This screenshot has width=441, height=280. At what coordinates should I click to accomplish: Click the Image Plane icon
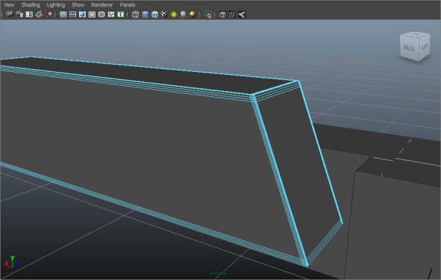[x=38, y=14]
